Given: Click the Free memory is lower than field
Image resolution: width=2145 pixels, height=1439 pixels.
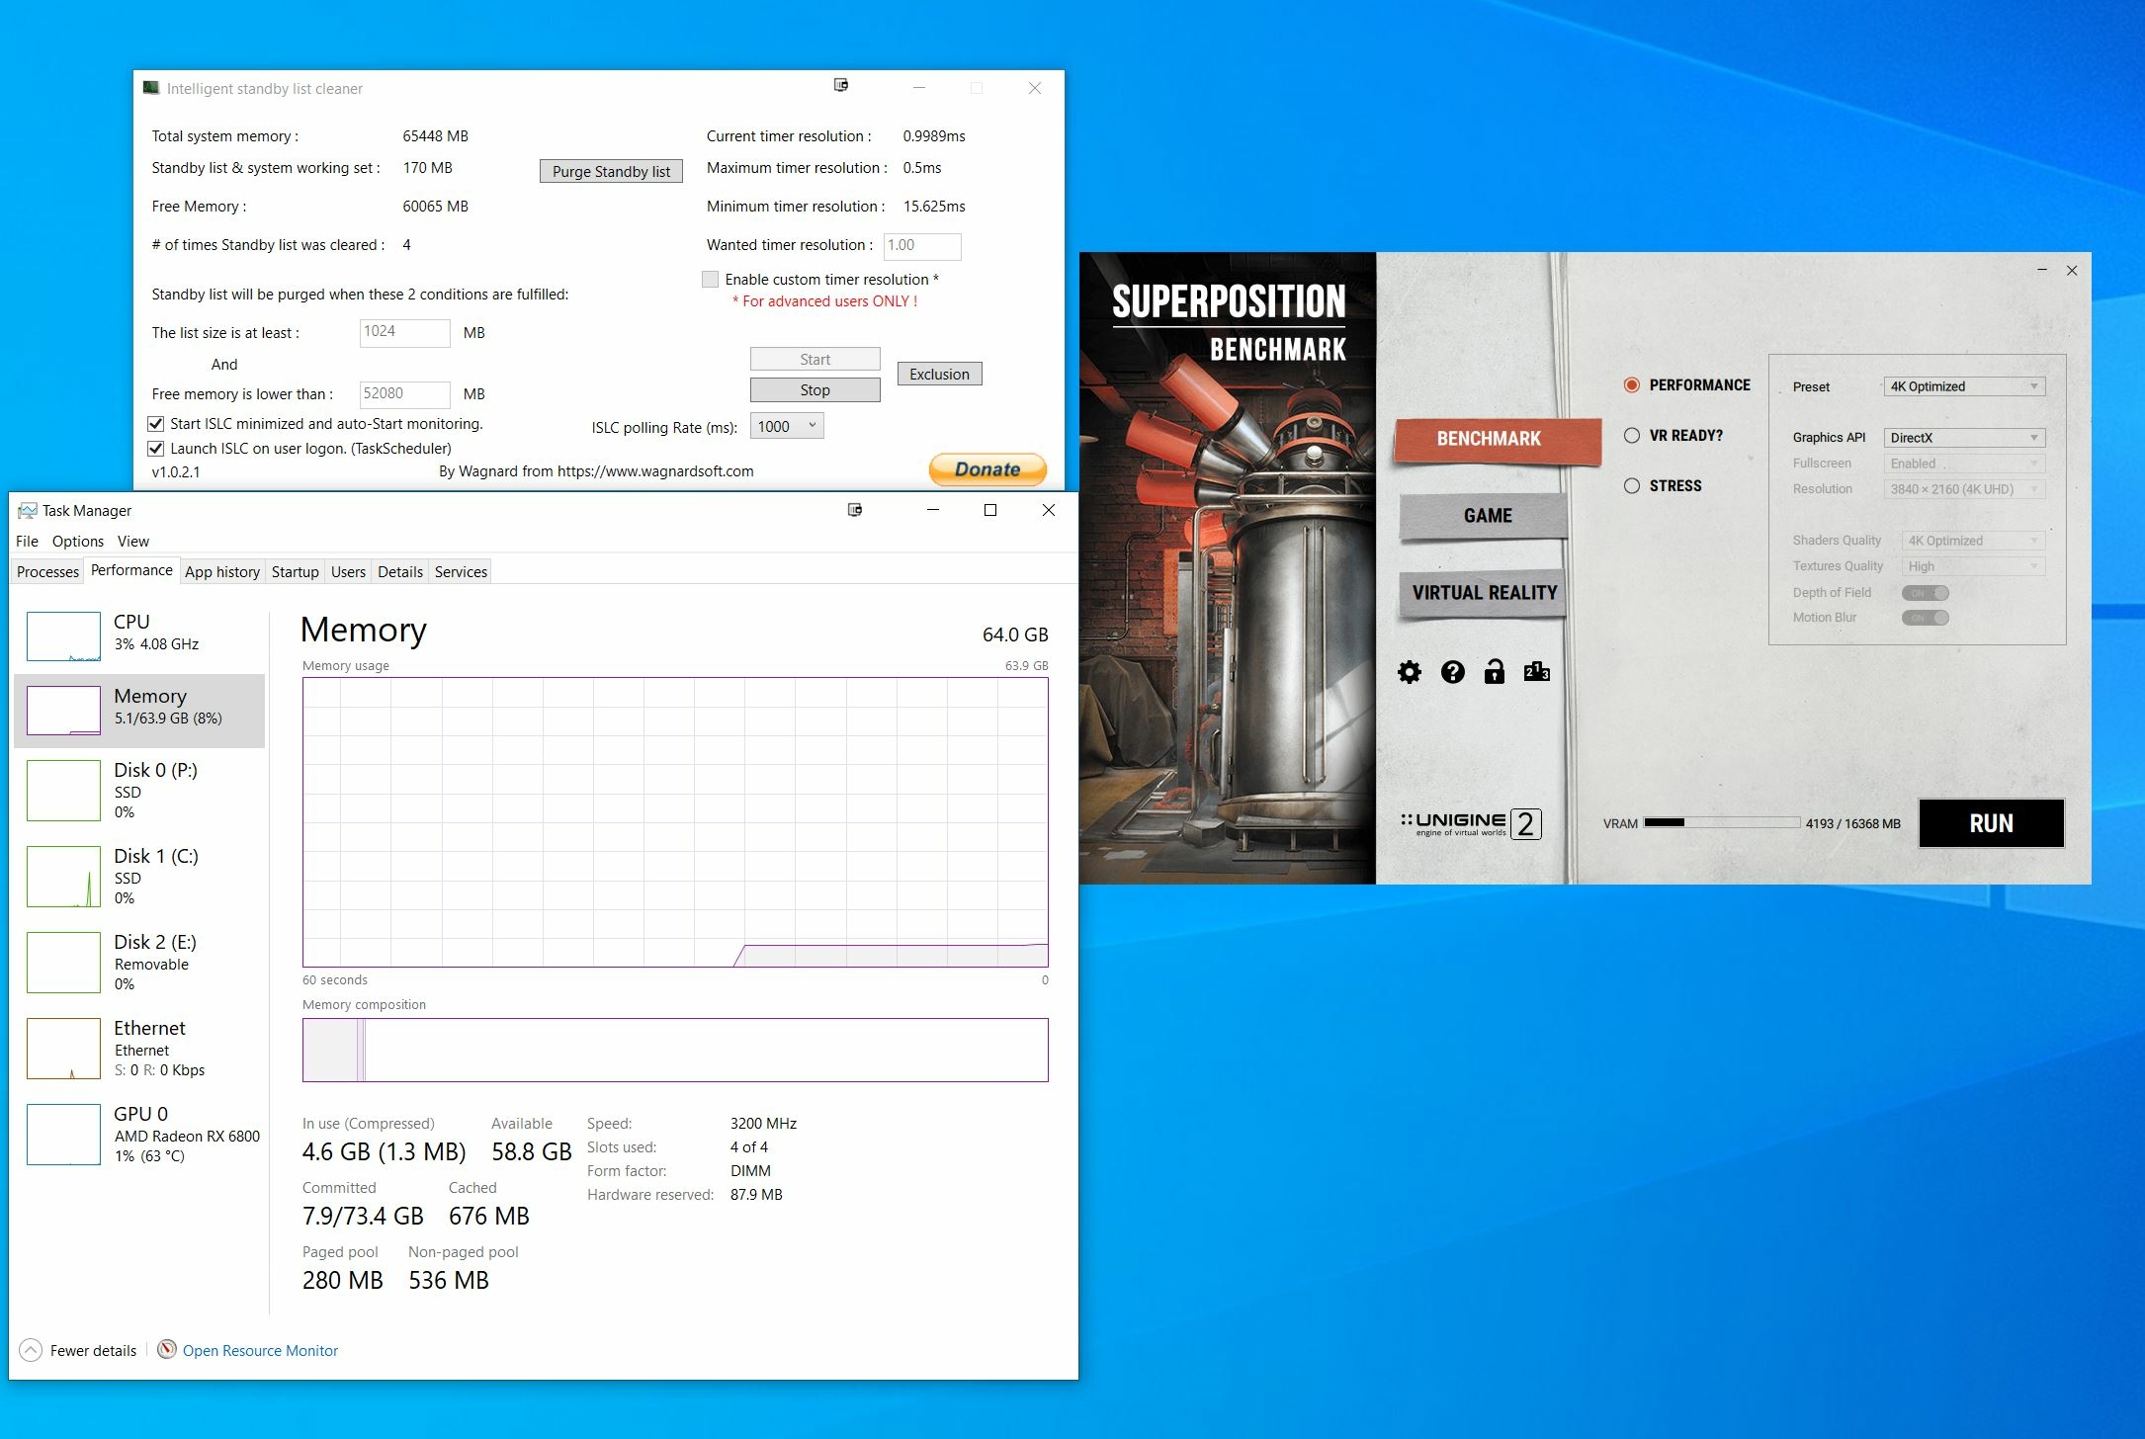Looking at the screenshot, I should click(404, 394).
